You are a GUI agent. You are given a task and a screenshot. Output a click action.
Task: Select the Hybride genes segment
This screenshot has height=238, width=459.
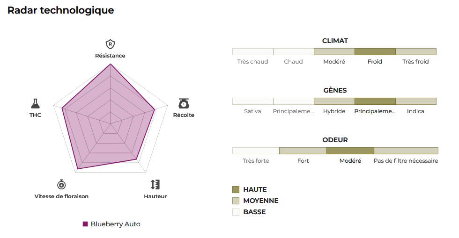tap(334, 101)
